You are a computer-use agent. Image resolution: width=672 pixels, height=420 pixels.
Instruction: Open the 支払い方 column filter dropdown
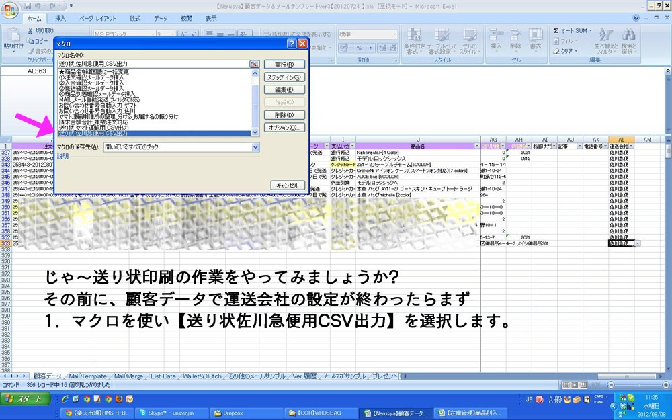coord(353,146)
